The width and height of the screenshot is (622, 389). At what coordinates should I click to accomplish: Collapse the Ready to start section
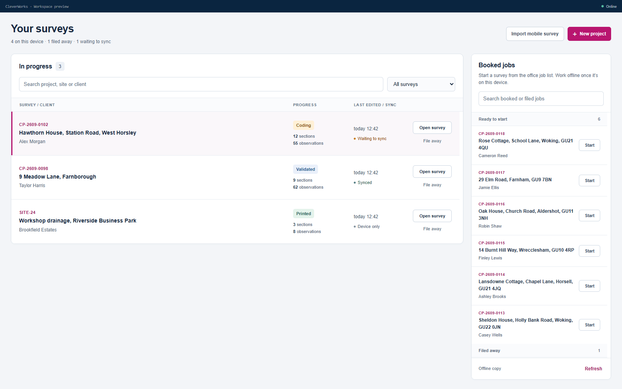click(x=539, y=119)
